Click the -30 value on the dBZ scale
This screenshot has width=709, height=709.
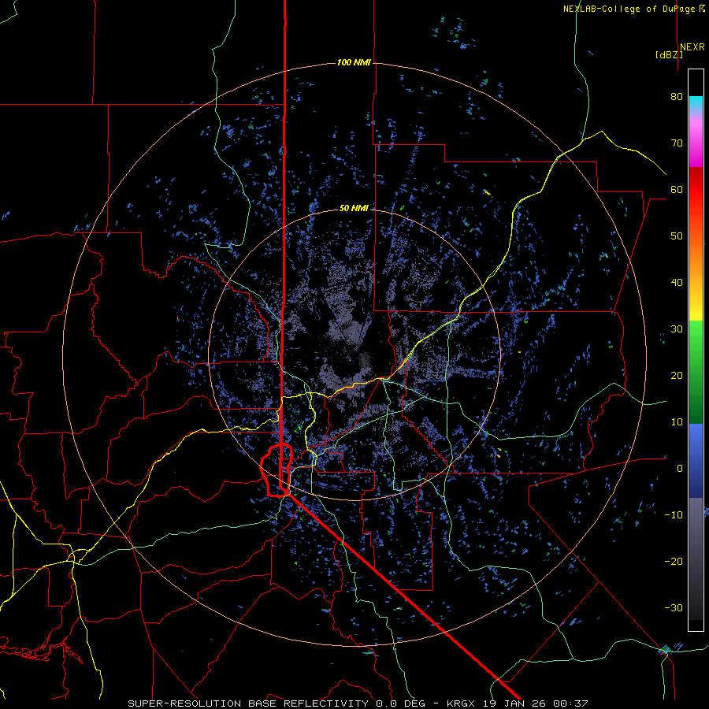tap(674, 607)
